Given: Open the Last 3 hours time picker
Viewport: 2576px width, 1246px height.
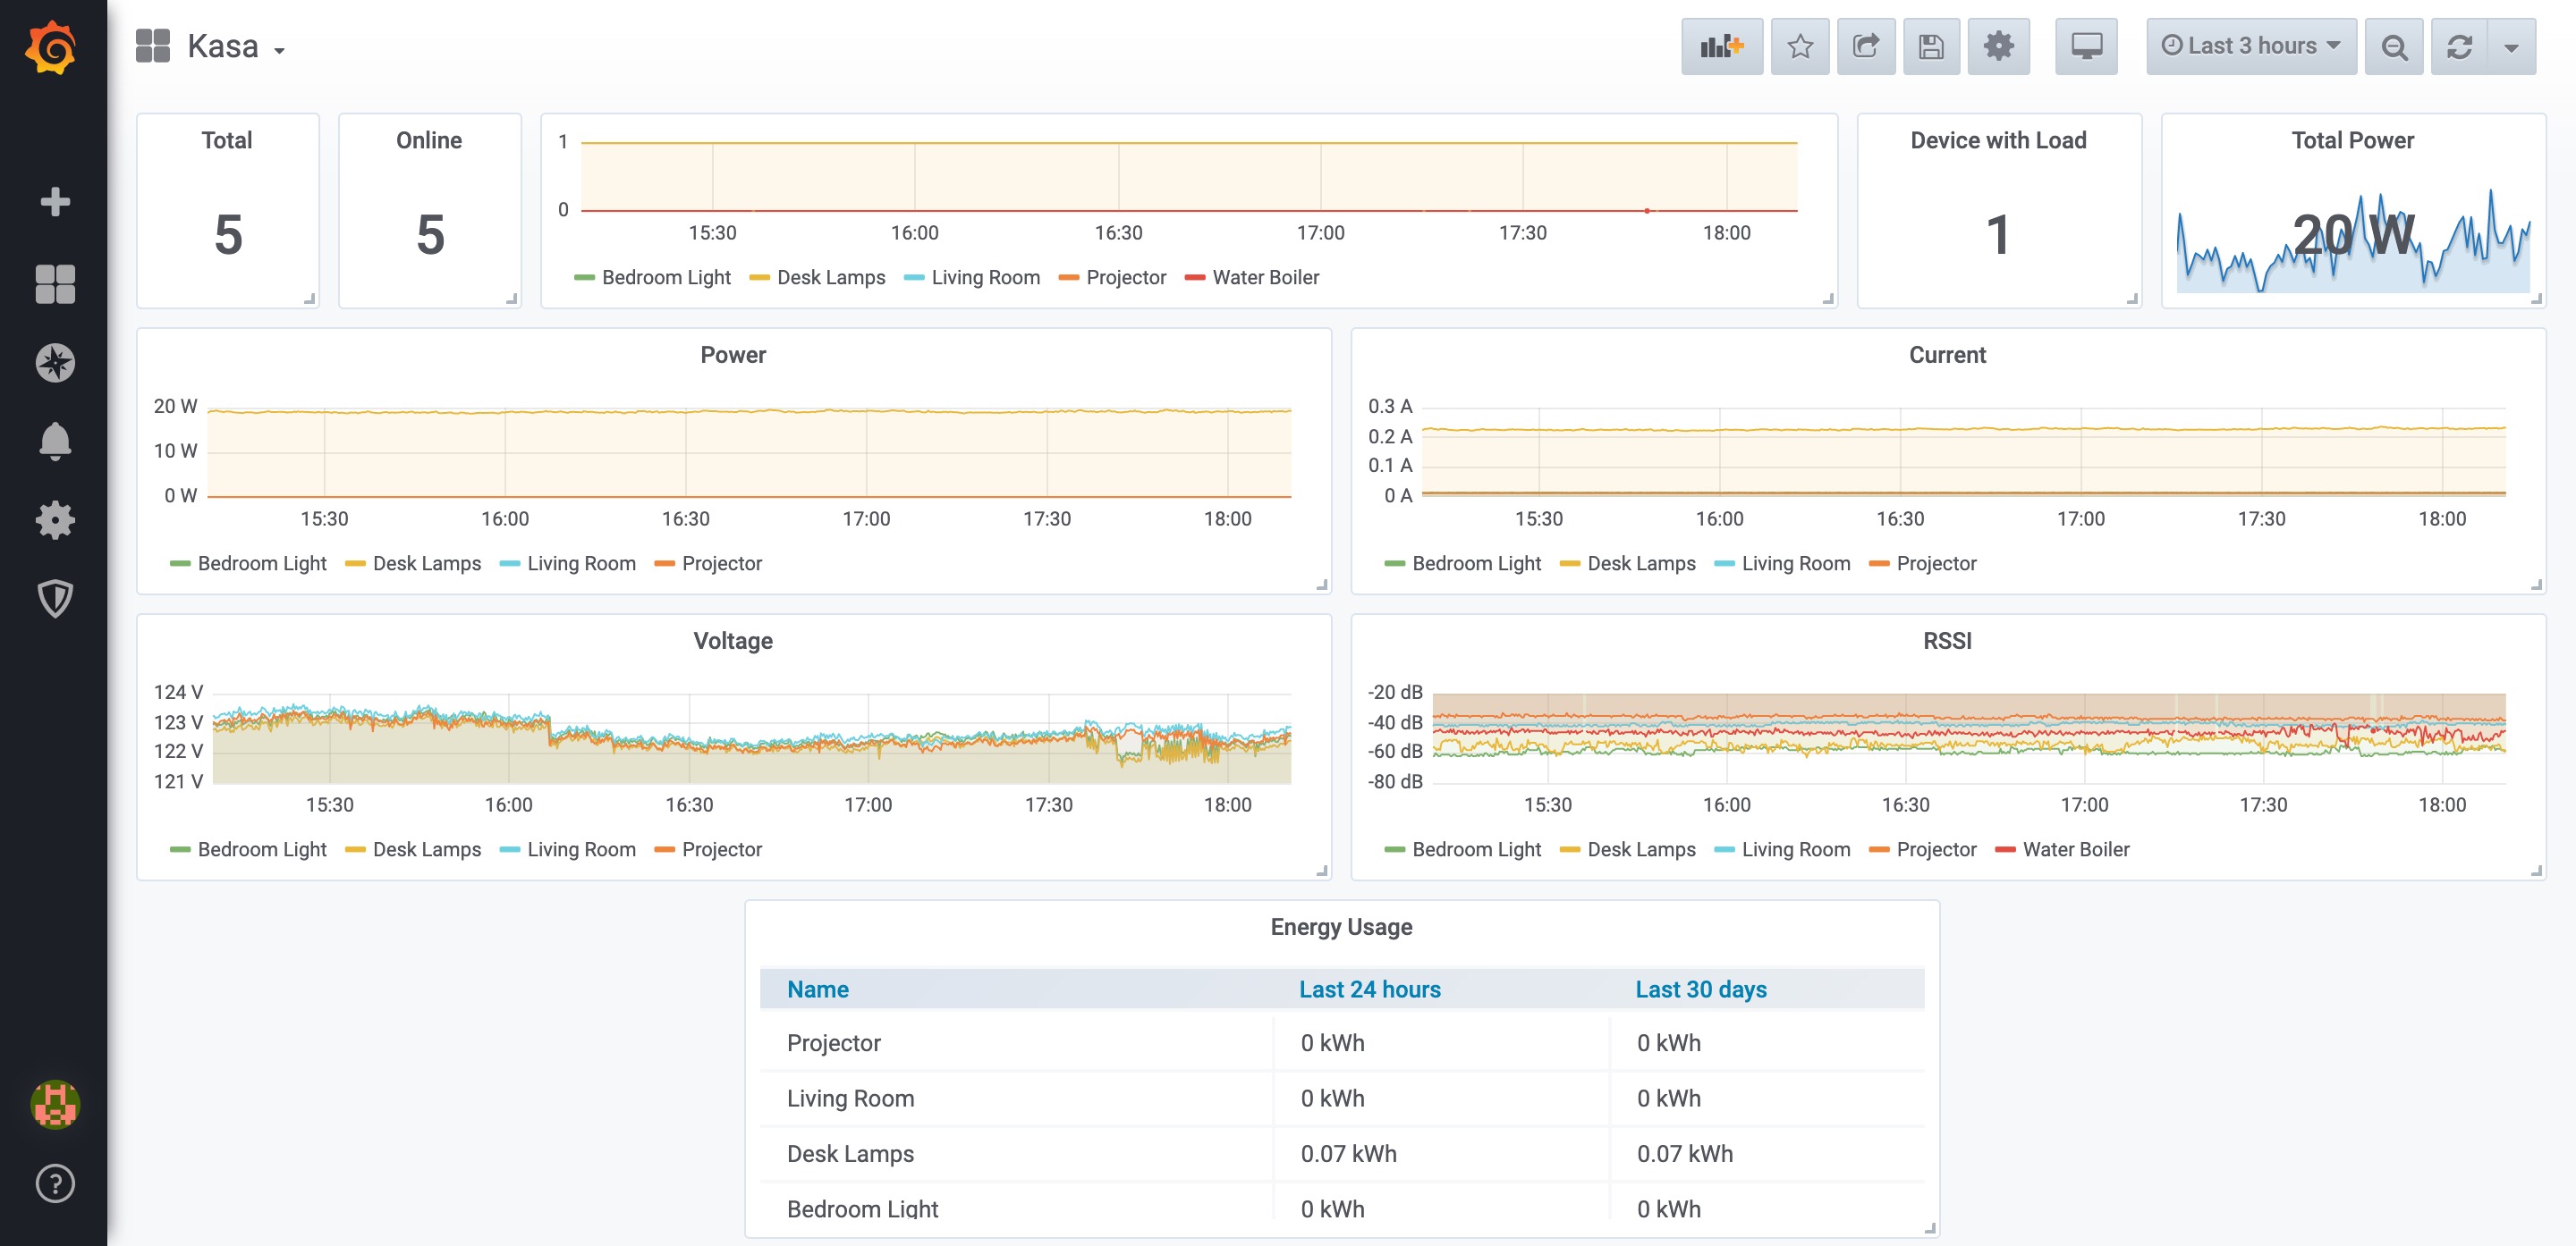Looking at the screenshot, I should 2250,46.
